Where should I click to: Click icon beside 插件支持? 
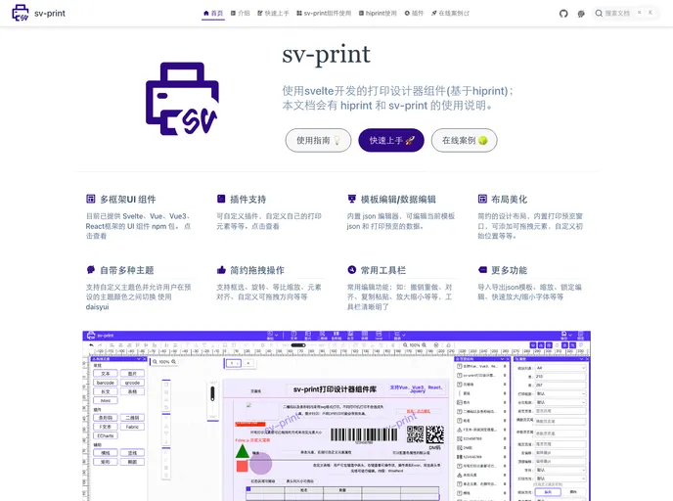221,199
